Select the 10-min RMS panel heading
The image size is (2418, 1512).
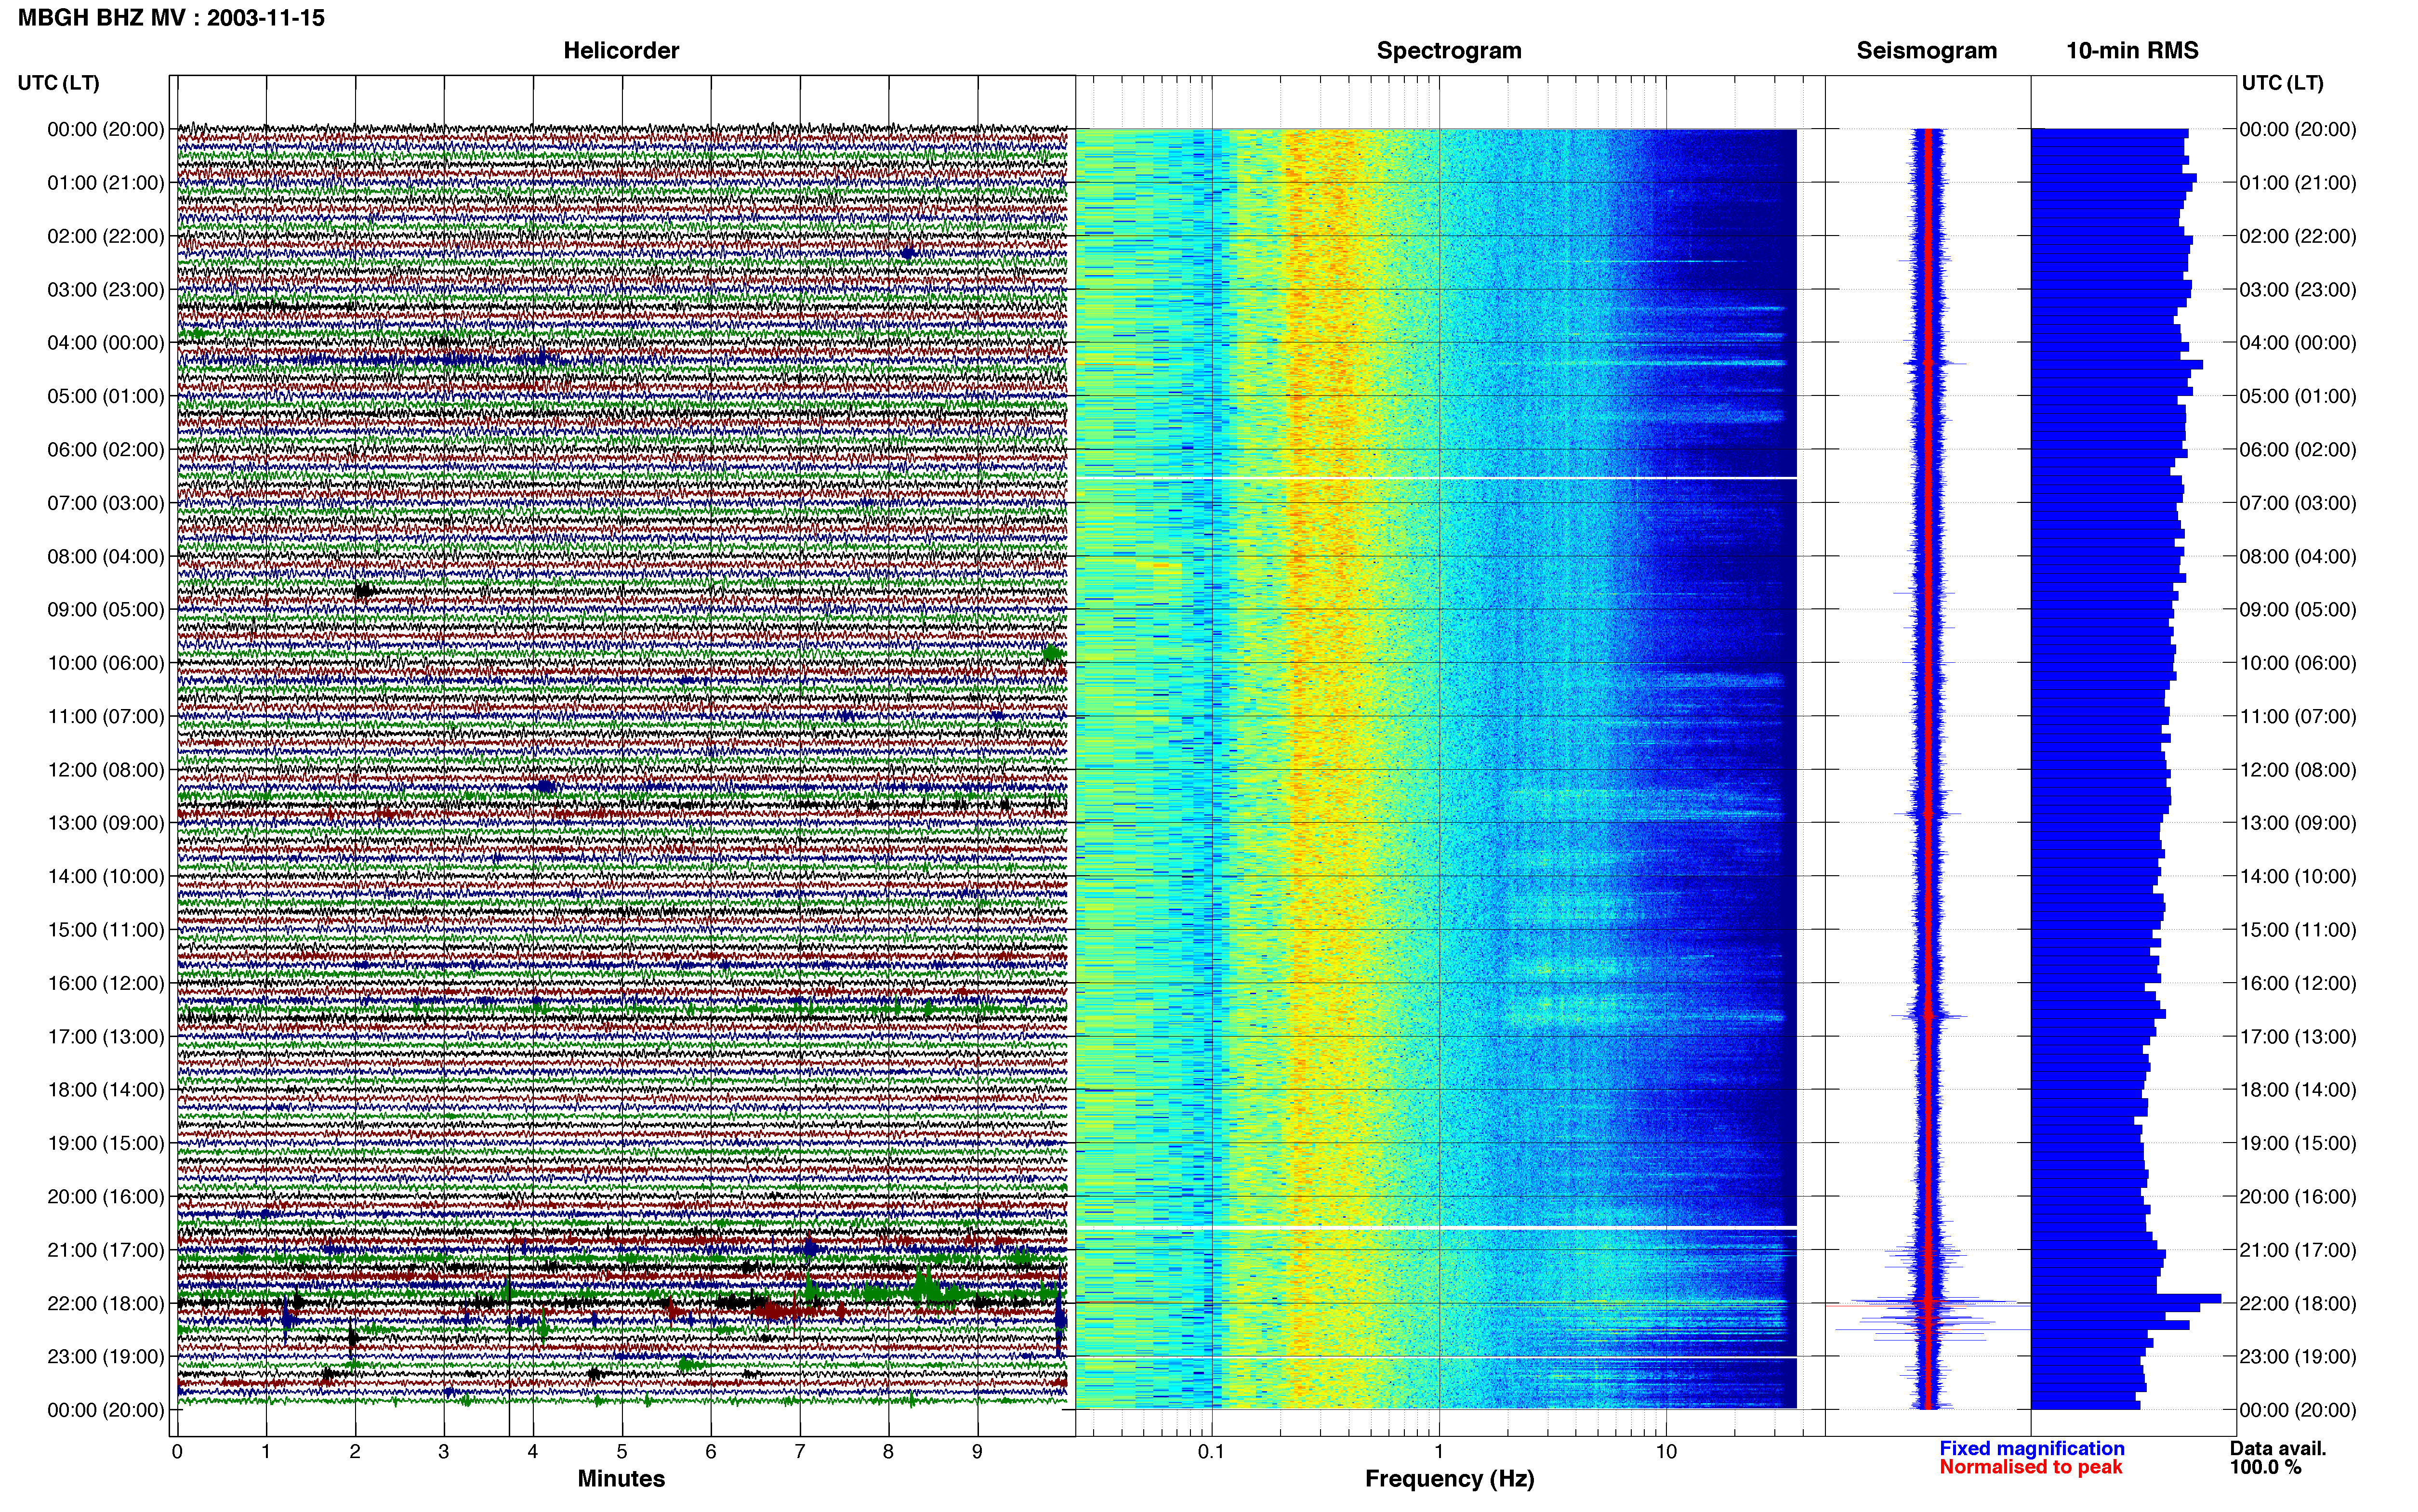(2132, 51)
